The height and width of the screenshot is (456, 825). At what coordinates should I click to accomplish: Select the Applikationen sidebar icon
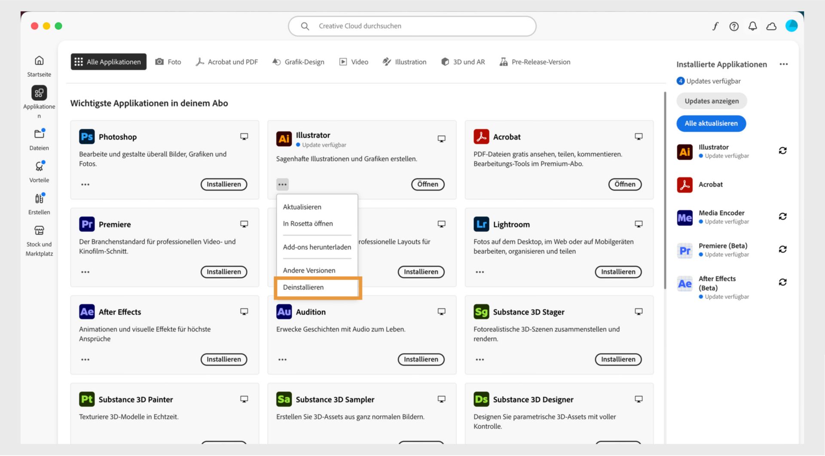pyautogui.click(x=39, y=93)
